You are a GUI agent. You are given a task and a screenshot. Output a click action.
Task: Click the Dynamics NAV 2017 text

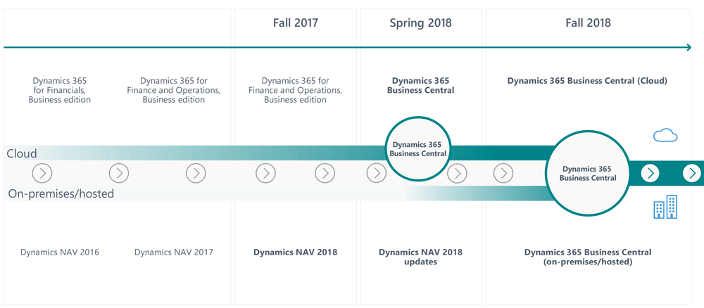(174, 252)
